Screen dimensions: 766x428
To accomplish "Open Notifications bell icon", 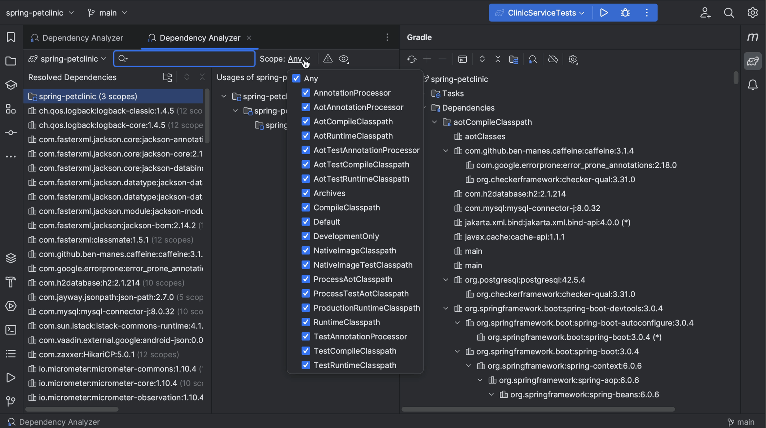I will tap(753, 85).
